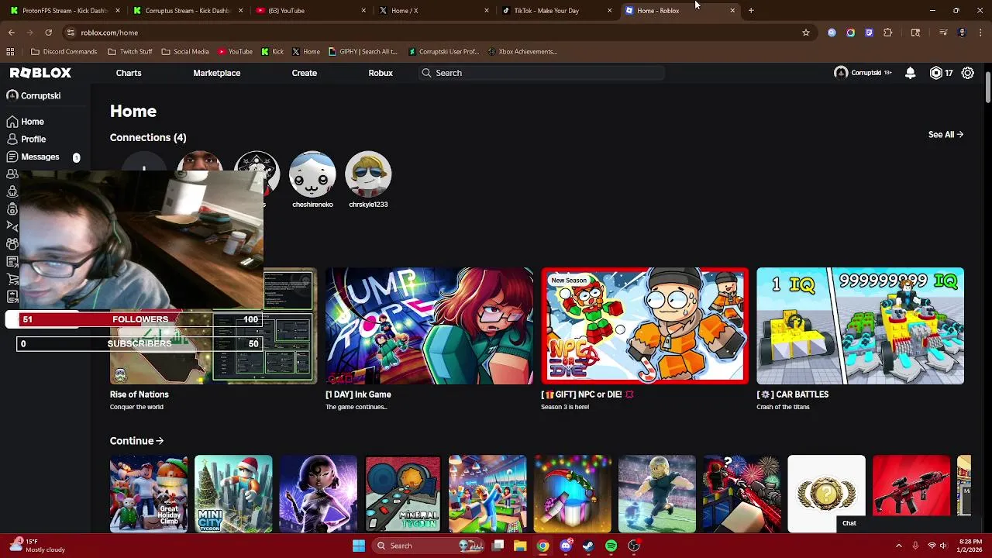Viewport: 992px width, 558px height.
Task: Open the Chrome profile avatar
Action: click(x=962, y=33)
